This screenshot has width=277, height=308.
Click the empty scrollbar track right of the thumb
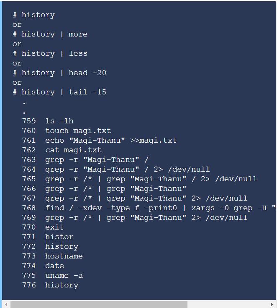pyautogui.click(x=228, y=304)
